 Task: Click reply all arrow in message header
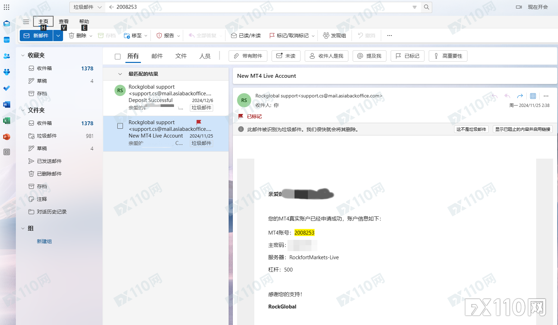[507, 96]
